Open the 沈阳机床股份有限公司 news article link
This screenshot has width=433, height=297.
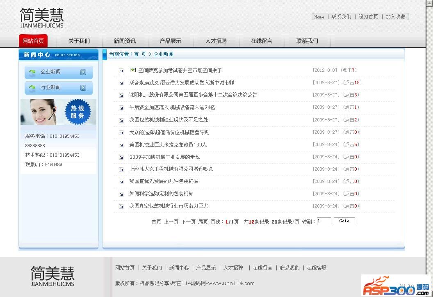(193, 95)
